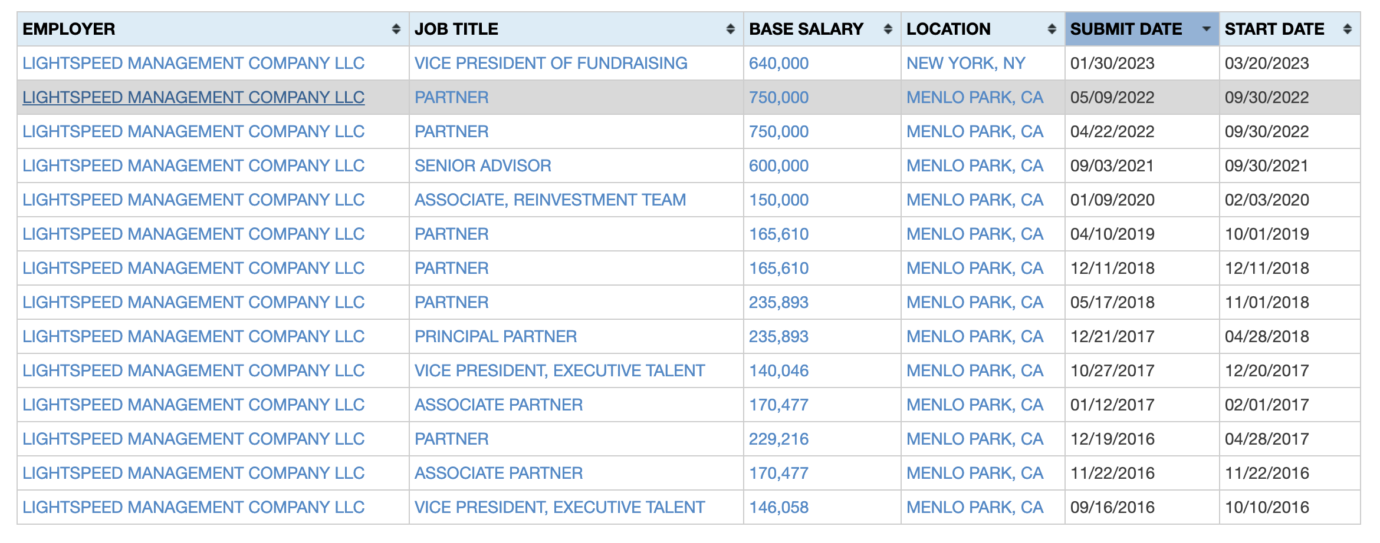Open Menlo Park, CA in the 150,000 salary row

(x=975, y=200)
